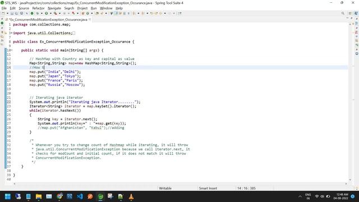Viewport: 359px width, 202px height.
Task: Open the File menu
Action: (4, 8)
